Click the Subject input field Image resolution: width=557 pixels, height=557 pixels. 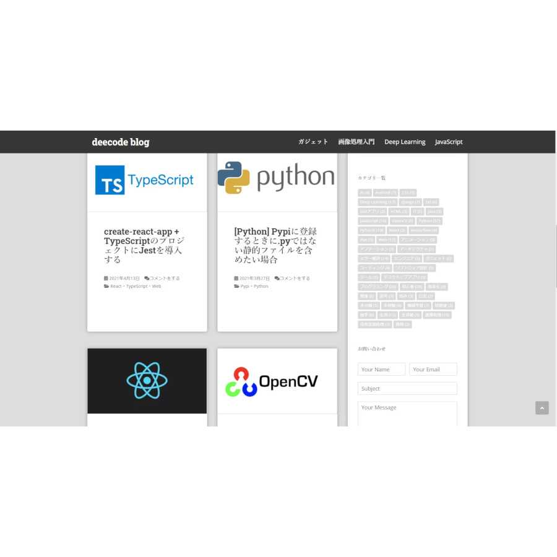tap(407, 389)
